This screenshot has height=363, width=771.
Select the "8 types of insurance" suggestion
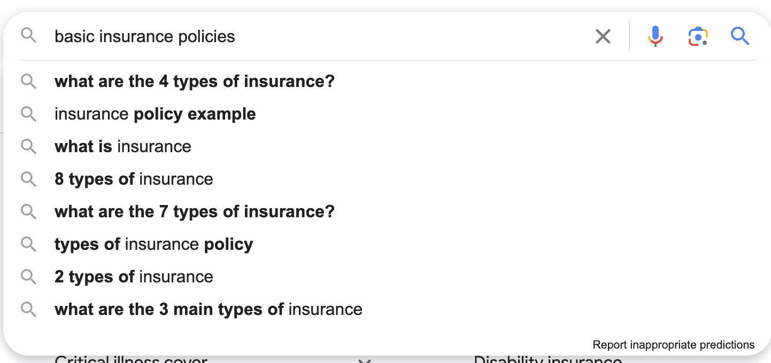click(x=134, y=179)
